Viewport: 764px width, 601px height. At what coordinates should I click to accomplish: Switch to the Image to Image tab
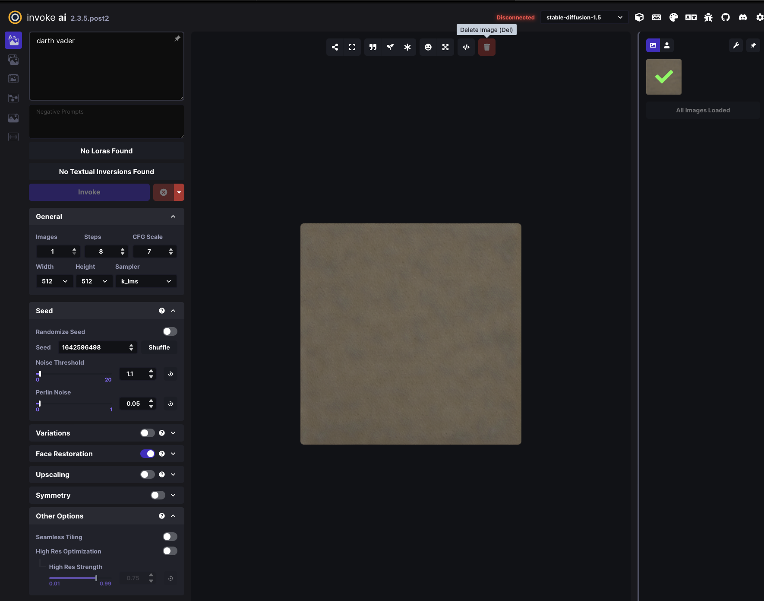pyautogui.click(x=13, y=60)
